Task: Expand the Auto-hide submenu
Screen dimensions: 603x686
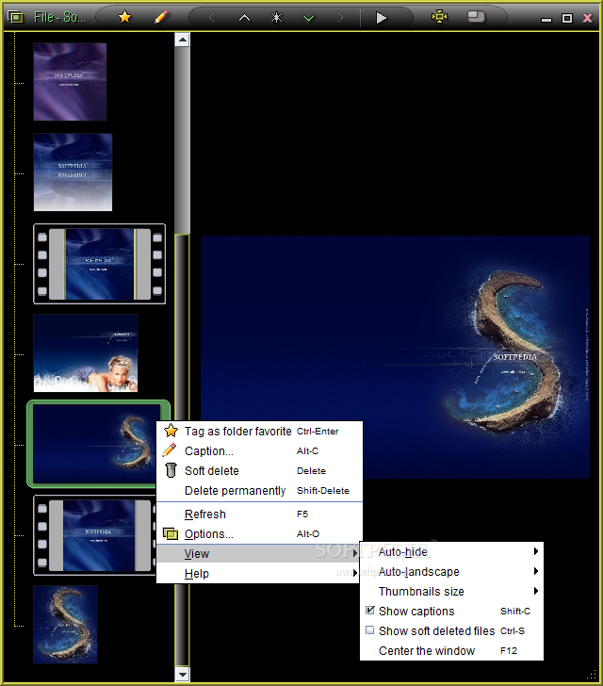Action: pos(451,552)
